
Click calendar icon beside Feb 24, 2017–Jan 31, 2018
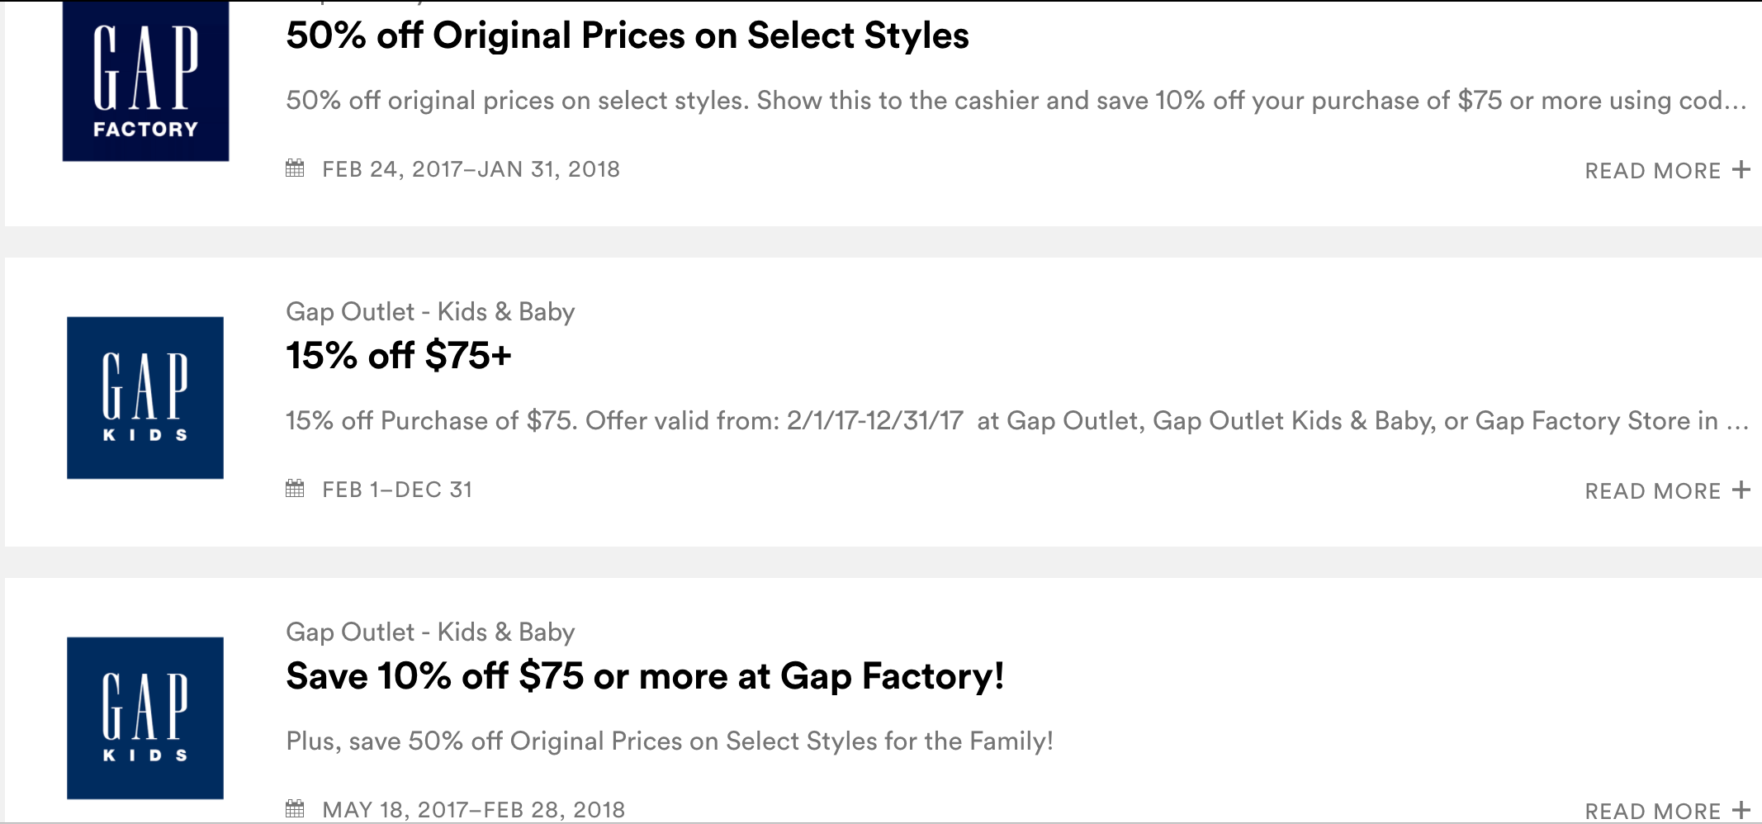pos(295,168)
